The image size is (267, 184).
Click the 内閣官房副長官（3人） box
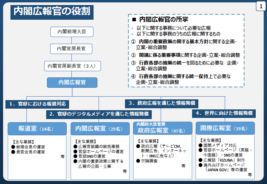(x=73, y=66)
